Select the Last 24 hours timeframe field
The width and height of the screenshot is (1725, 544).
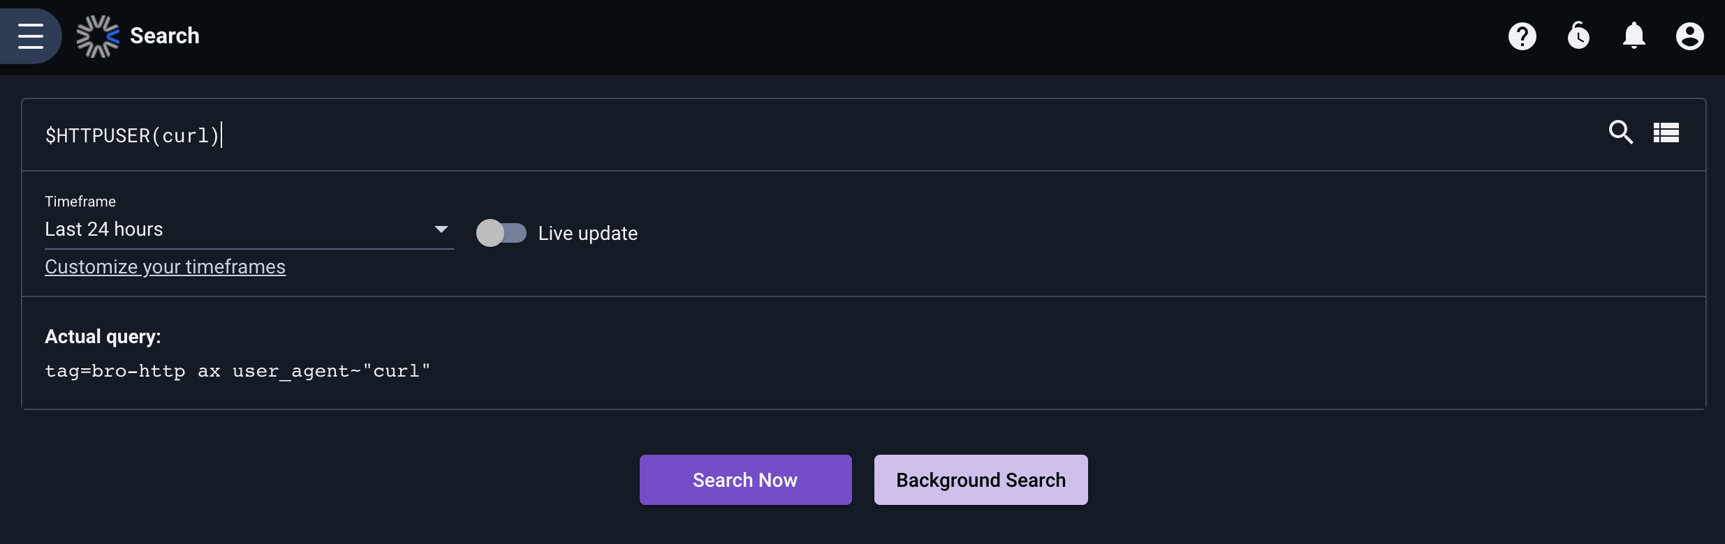(x=249, y=229)
